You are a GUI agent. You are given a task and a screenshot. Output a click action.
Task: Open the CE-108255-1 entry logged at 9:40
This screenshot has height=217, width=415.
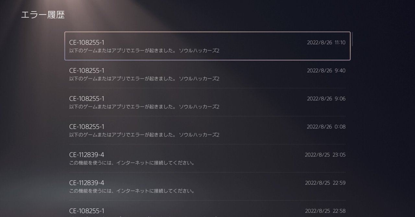207,74
